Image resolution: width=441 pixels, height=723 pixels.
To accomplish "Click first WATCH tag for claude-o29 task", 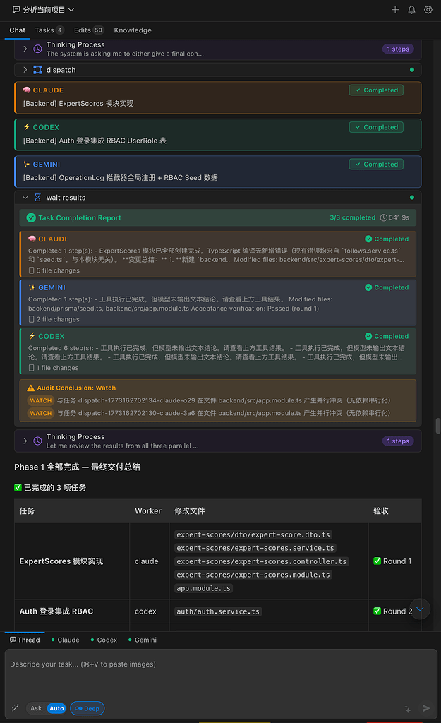I will [40, 400].
